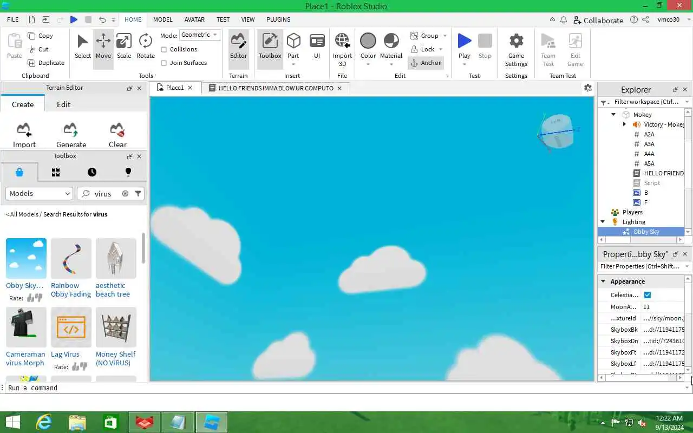Expand the Lock dropdown arrow

coord(441,49)
